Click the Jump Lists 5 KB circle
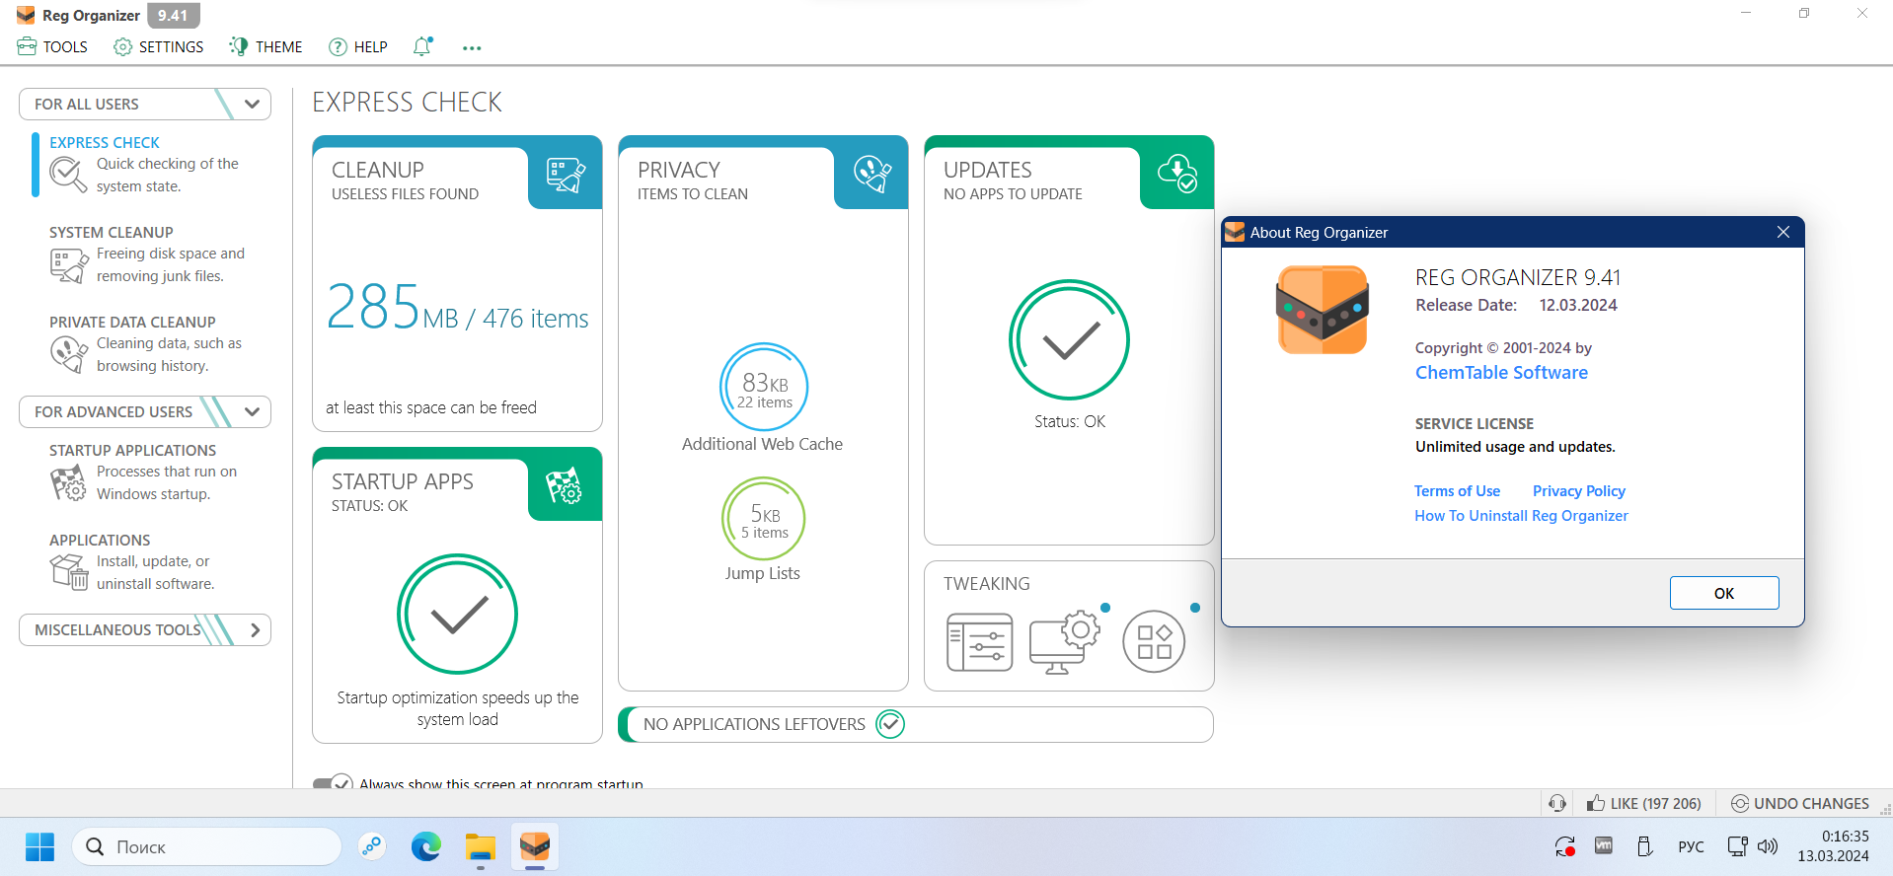The width and height of the screenshot is (1893, 876). (763, 518)
